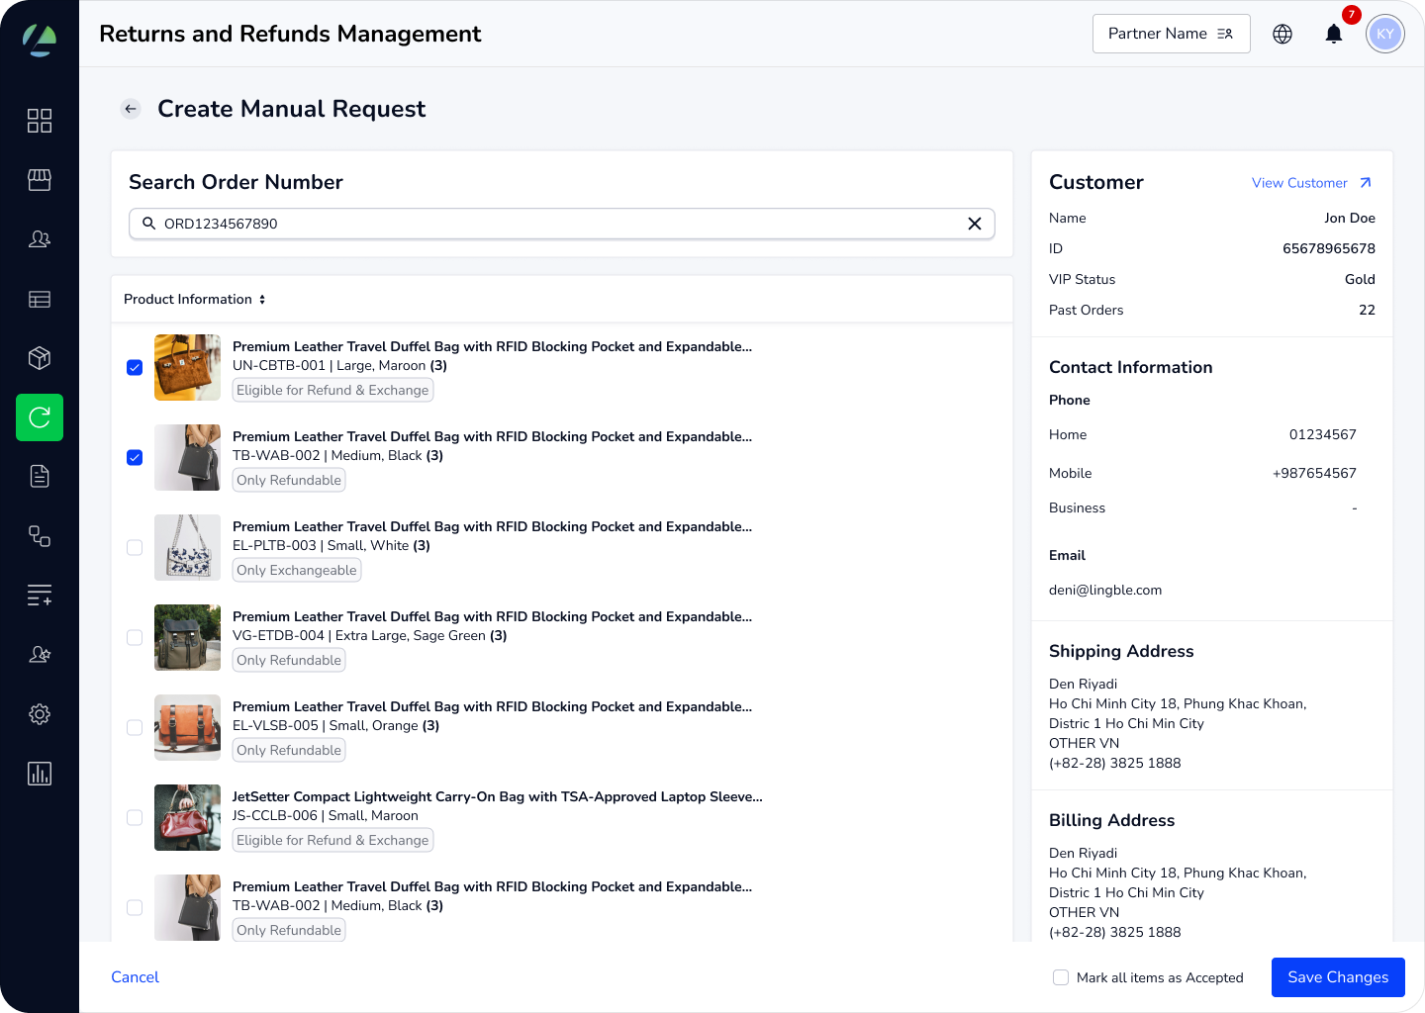The width and height of the screenshot is (1425, 1013).
Task: Click the Save Changes button
Action: [x=1337, y=977]
